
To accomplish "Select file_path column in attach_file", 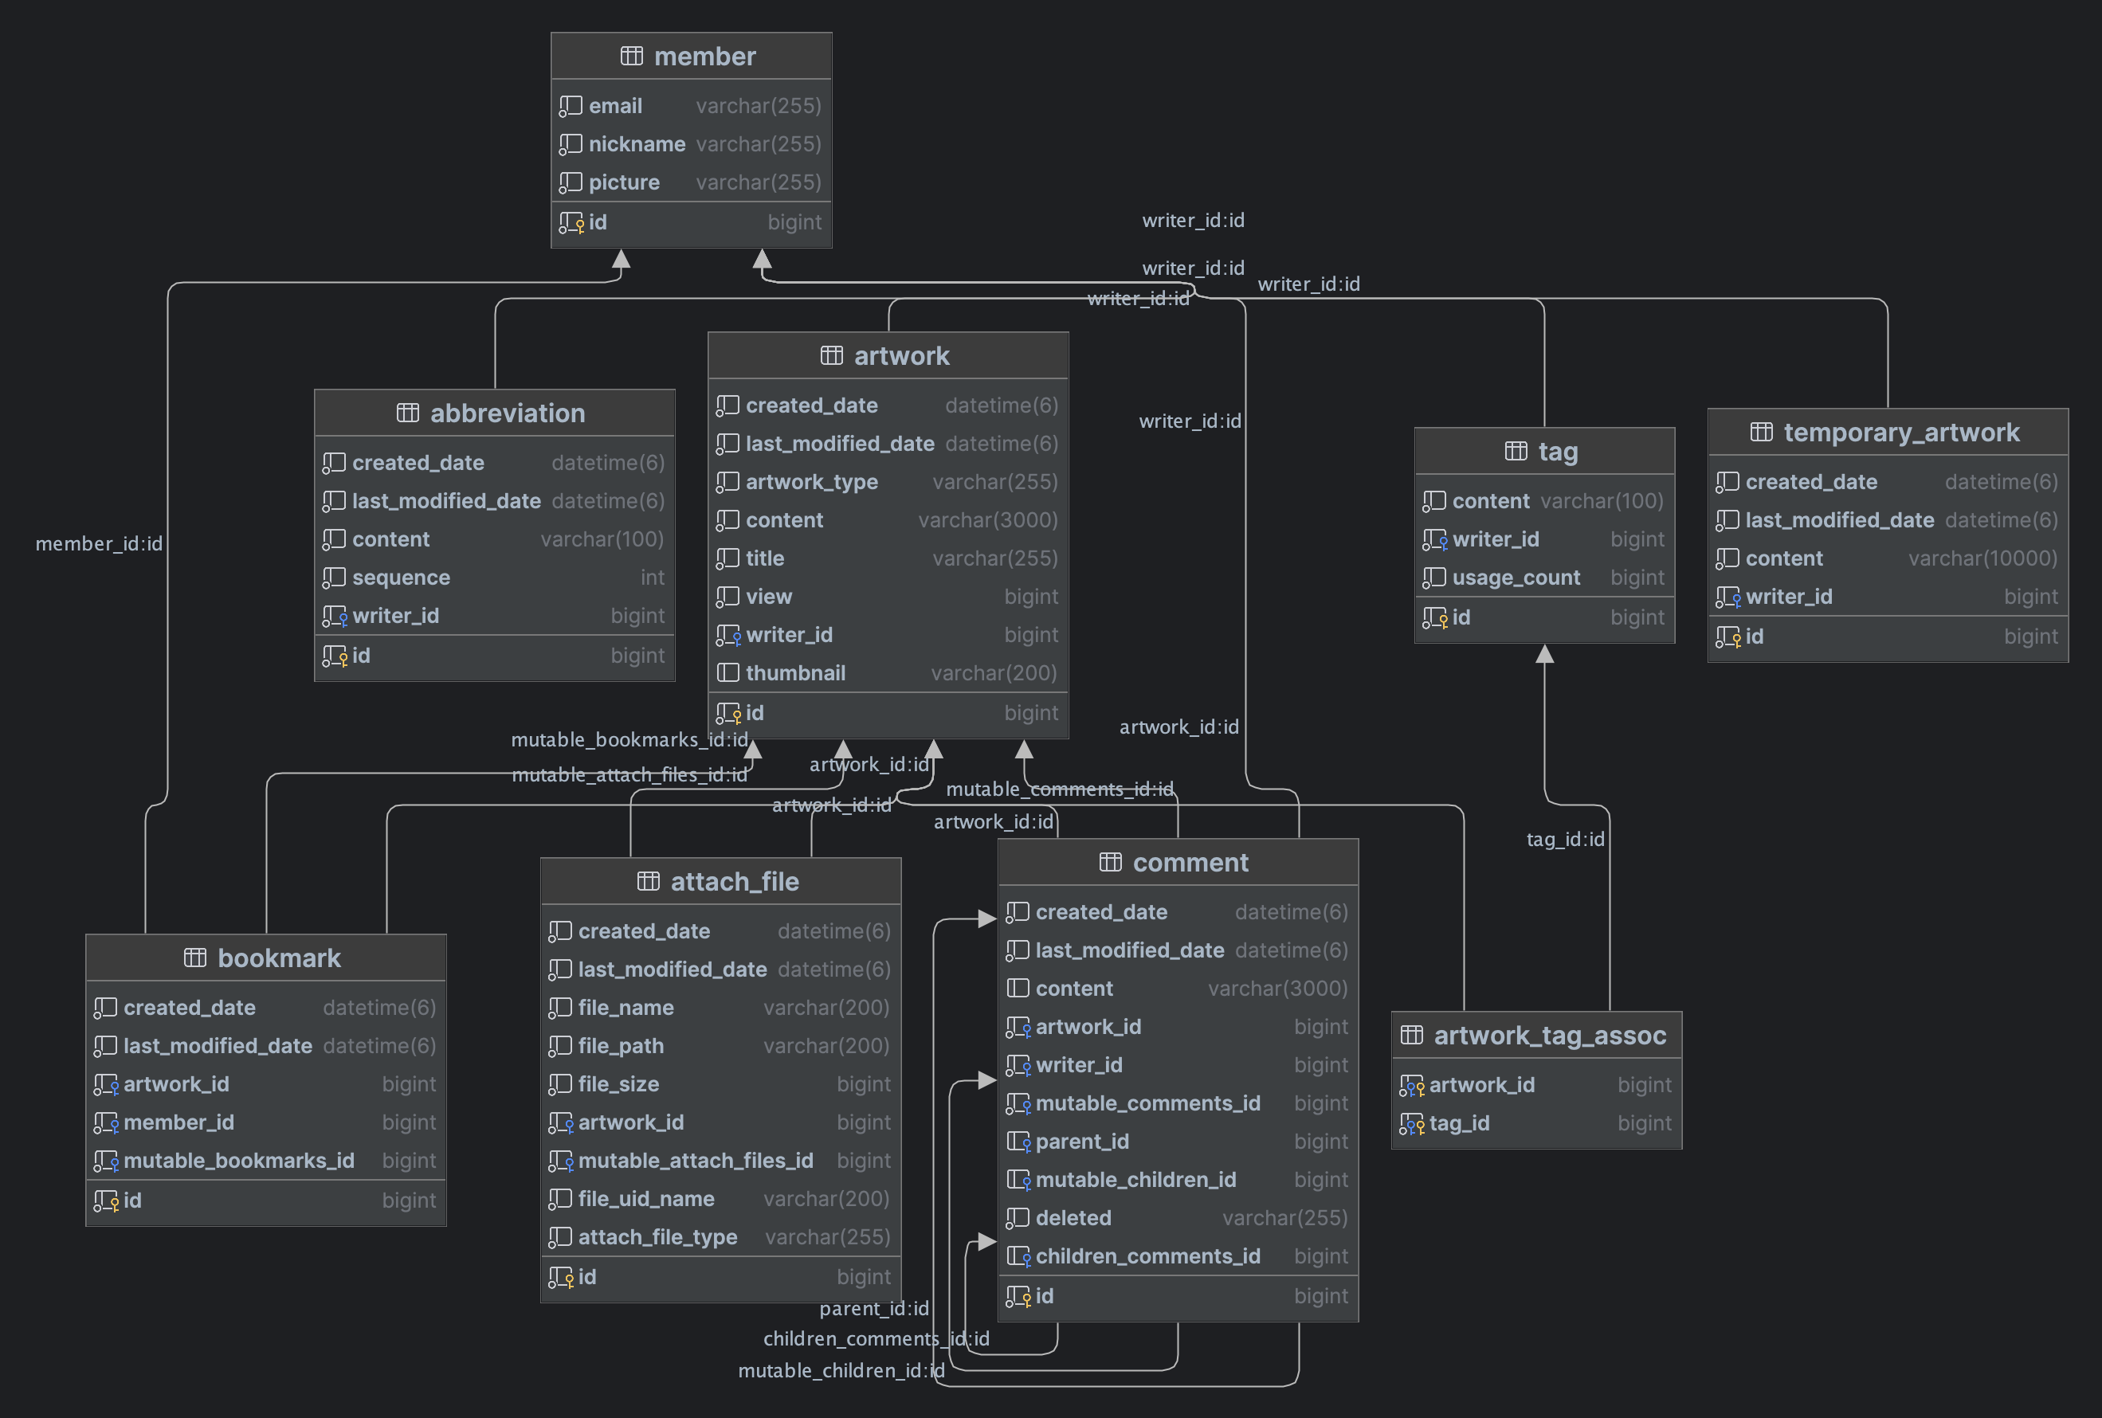I will (x=721, y=1045).
